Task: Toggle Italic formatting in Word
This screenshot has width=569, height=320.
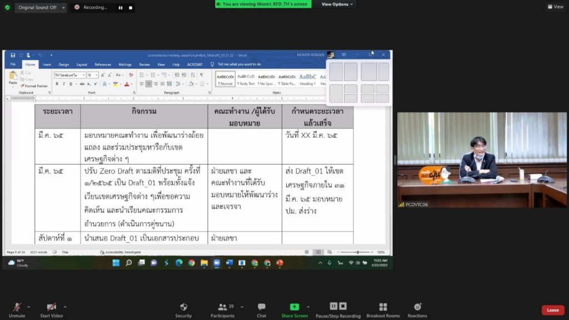Action: (64, 84)
